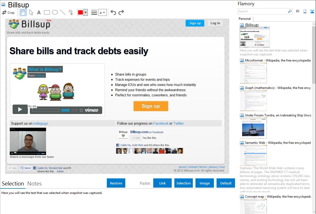Click the Restore button
Image resolution: width=316 pixels, height=214 pixels.
(116, 183)
